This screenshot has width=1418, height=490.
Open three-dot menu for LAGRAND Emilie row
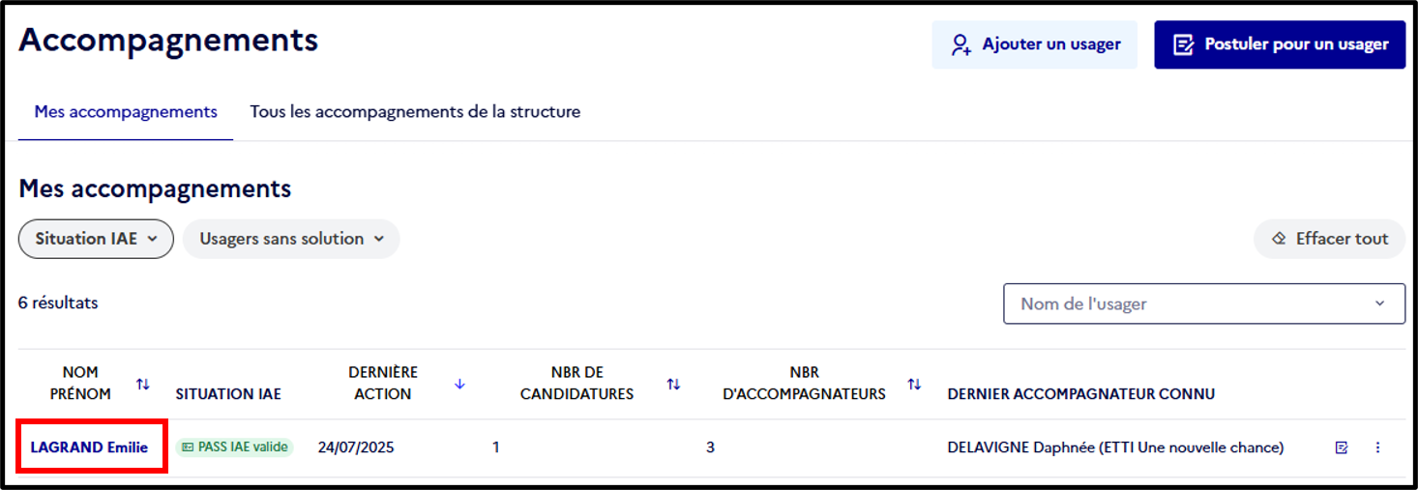pos(1378,447)
